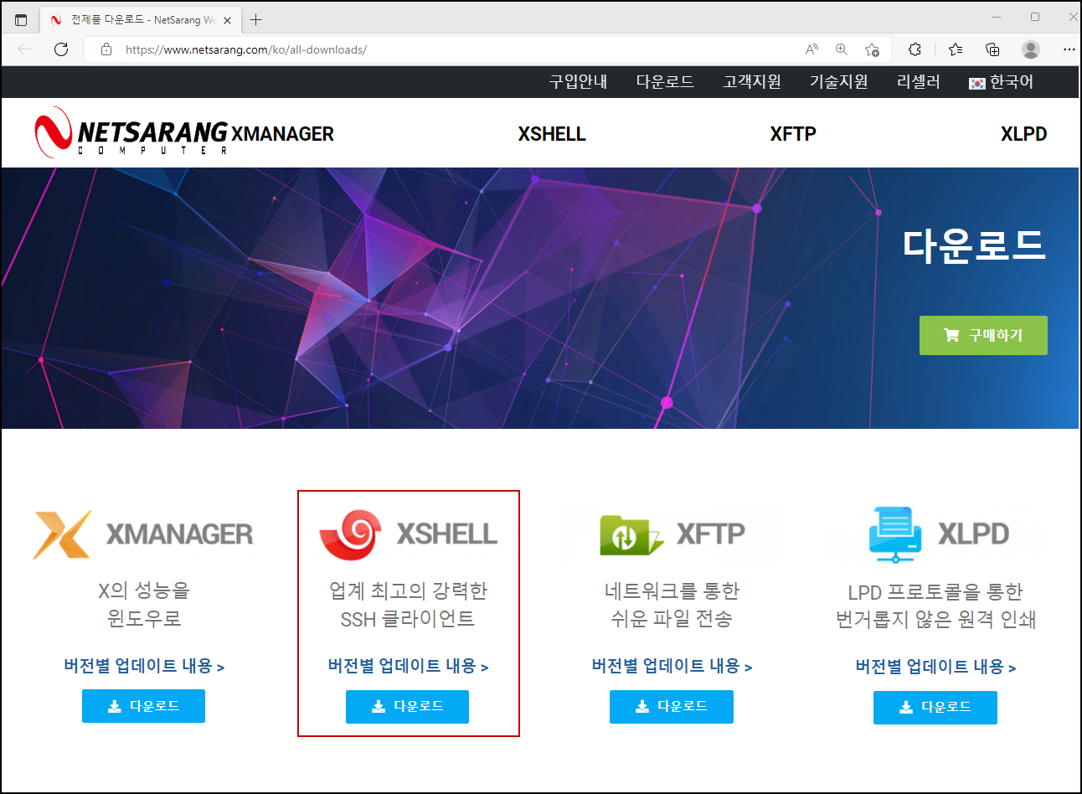Download Xftp with 다운로드 button
Image resolution: width=1082 pixels, height=794 pixels.
coord(672,707)
